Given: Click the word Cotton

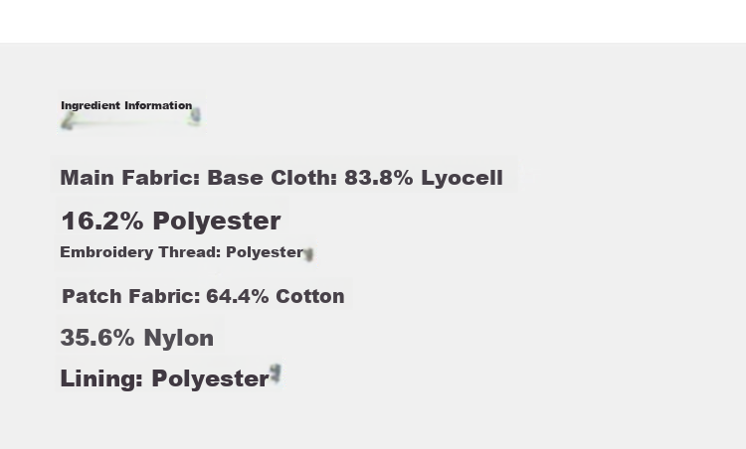Looking at the screenshot, I should [310, 296].
